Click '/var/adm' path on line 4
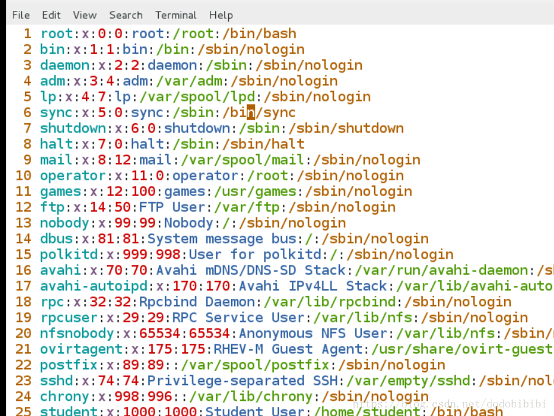Image resolution: width=554 pixels, height=416 pixels. [x=189, y=81]
